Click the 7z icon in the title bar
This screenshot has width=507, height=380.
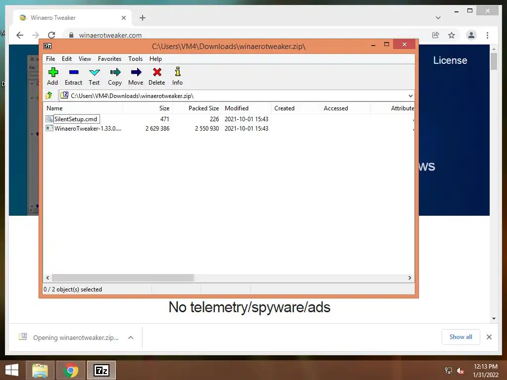point(48,46)
